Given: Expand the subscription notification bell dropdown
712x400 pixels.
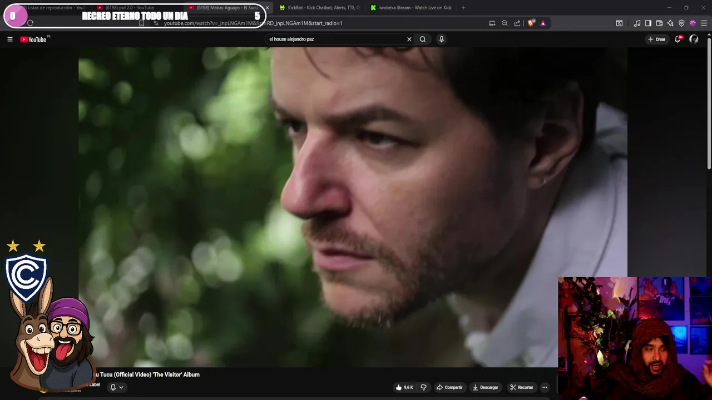Looking at the screenshot, I should [116, 387].
